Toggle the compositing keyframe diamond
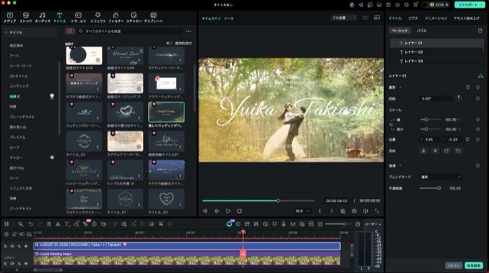Screen dimensions: 489x273 (x=477, y=165)
